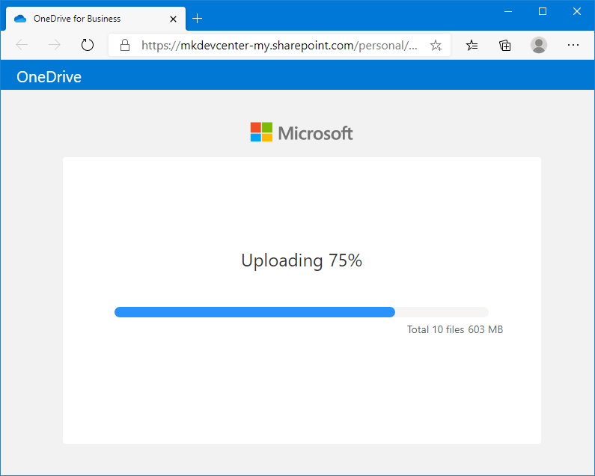Viewport: 595px width, 476px height.
Task: View site information via lock icon
Action: click(125, 45)
